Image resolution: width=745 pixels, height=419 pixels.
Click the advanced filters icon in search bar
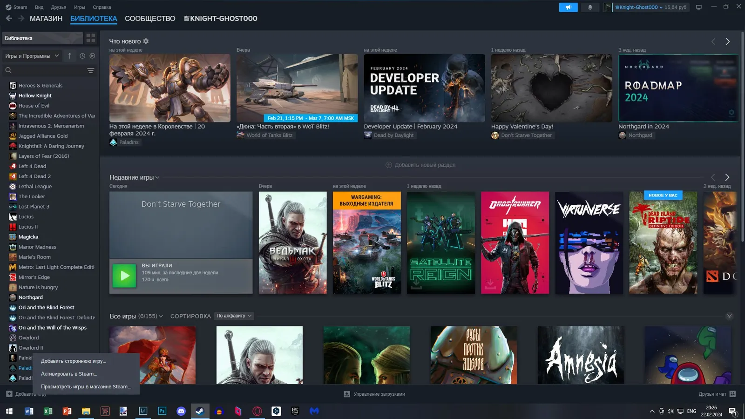point(90,71)
